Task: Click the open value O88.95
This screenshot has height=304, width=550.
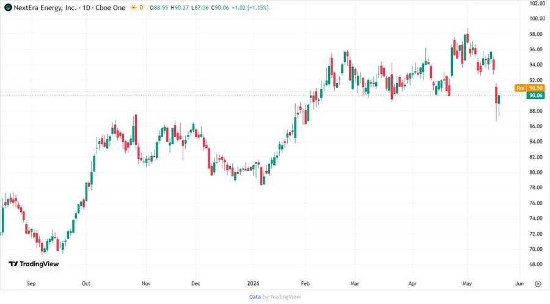Action: click(158, 8)
